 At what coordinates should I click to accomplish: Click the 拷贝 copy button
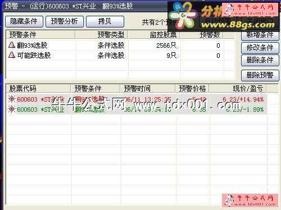click(x=105, y=21)
